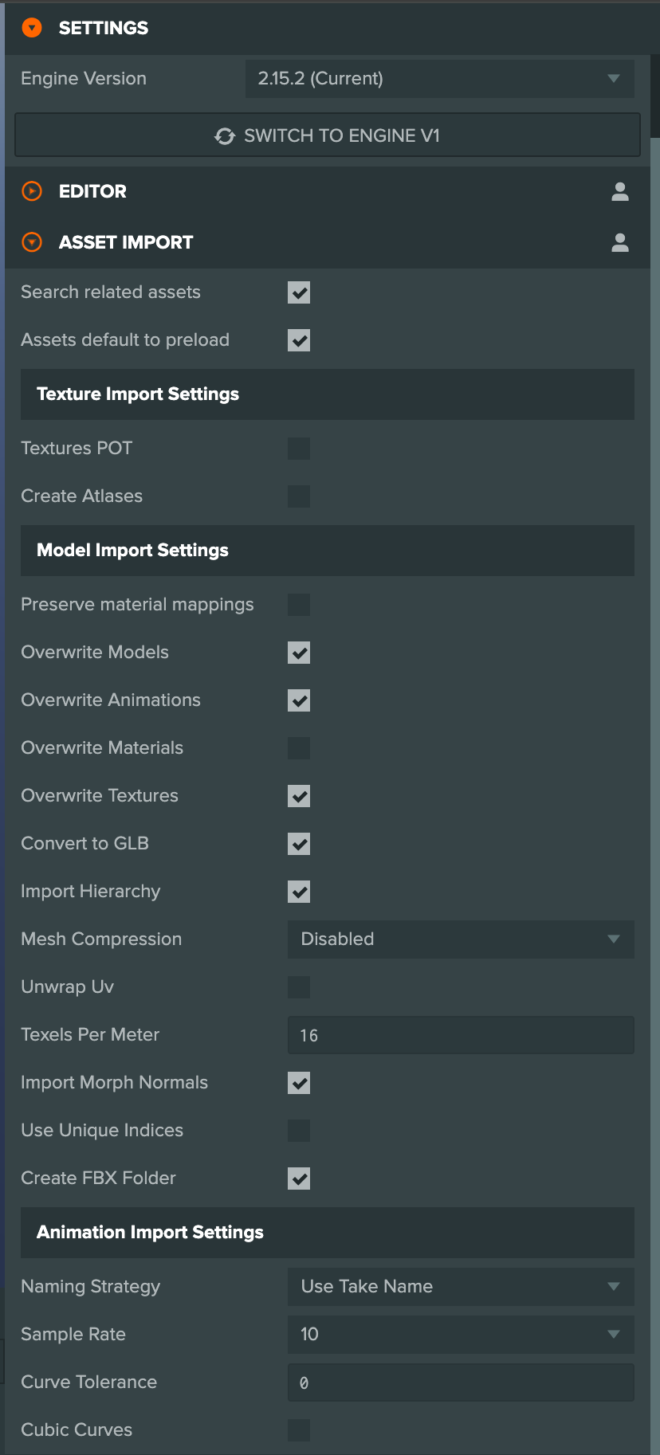Expand the Editor section arrow icon
660x1455 pixels.
(32, 191)
